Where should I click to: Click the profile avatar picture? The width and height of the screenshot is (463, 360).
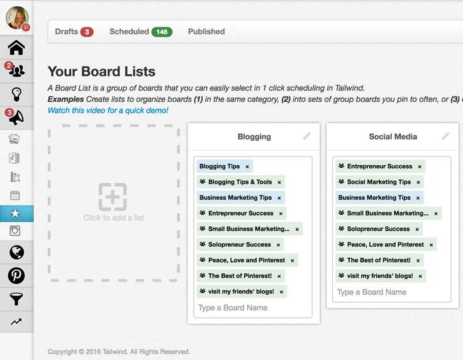17,18
